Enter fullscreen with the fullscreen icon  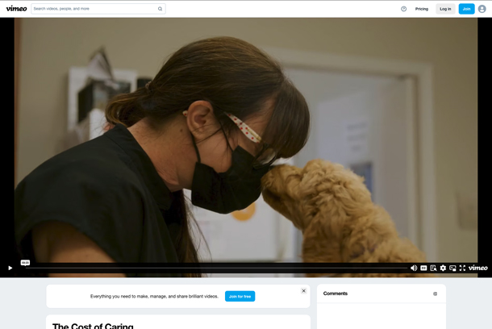[x=462, y=268]
